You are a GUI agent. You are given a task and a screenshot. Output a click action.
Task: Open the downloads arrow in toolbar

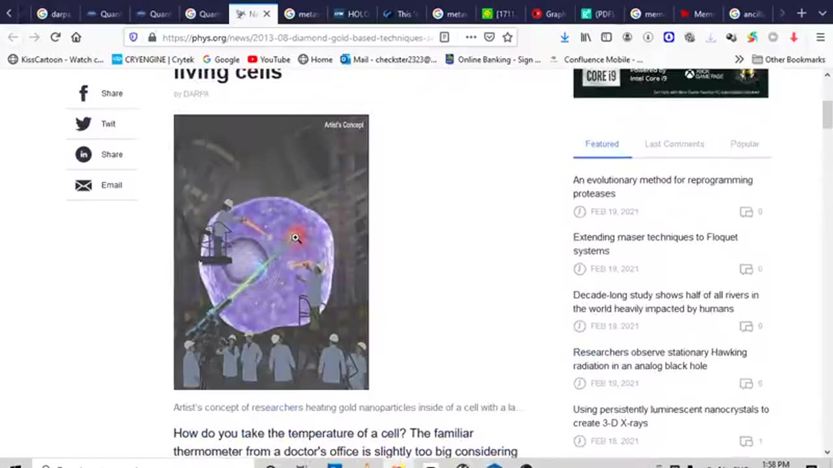(x=564, y=37)
